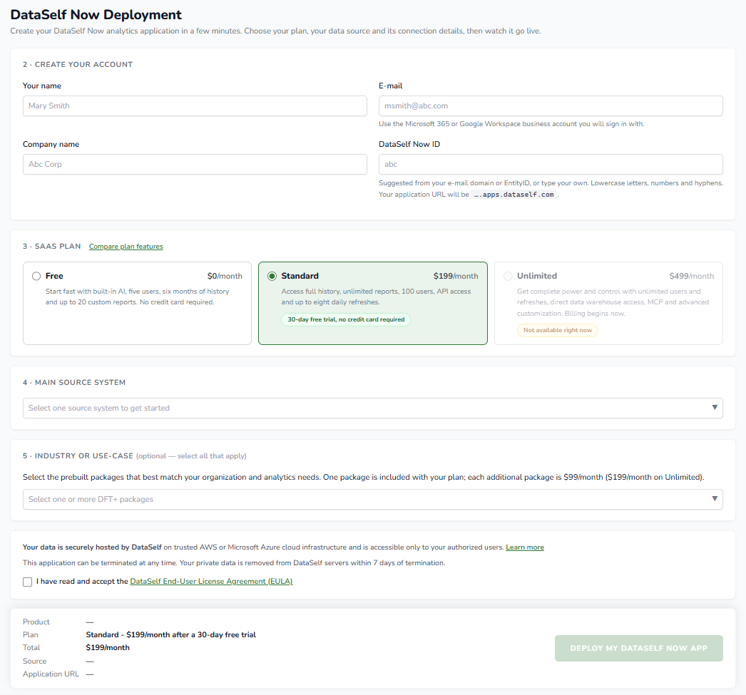Viewport: 746px width, 695px height.
Task: Select the Free plan radio button
Action: pos(36,276)
